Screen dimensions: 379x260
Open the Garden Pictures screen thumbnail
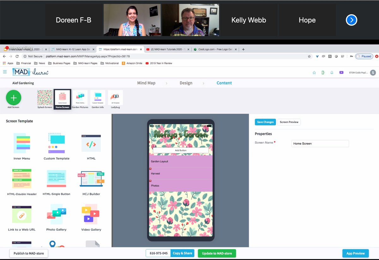click(80, 98)
